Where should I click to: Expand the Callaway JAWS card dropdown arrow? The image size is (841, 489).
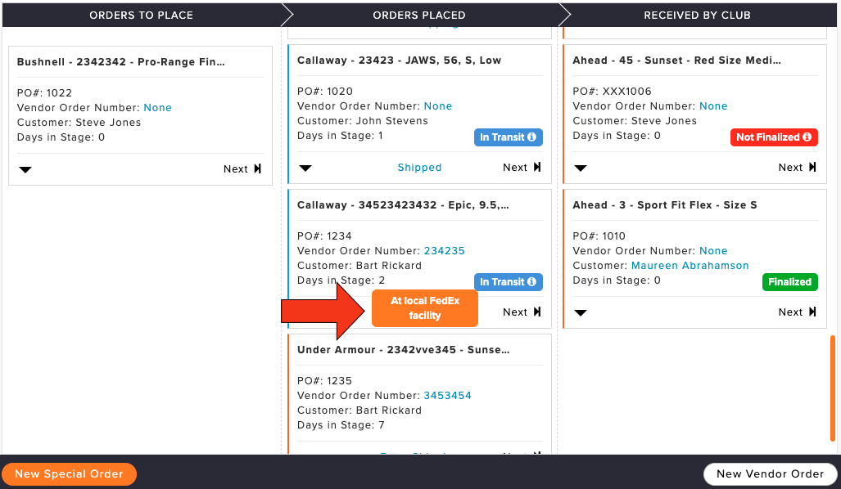pyautogui.click(x=305, y=168)
